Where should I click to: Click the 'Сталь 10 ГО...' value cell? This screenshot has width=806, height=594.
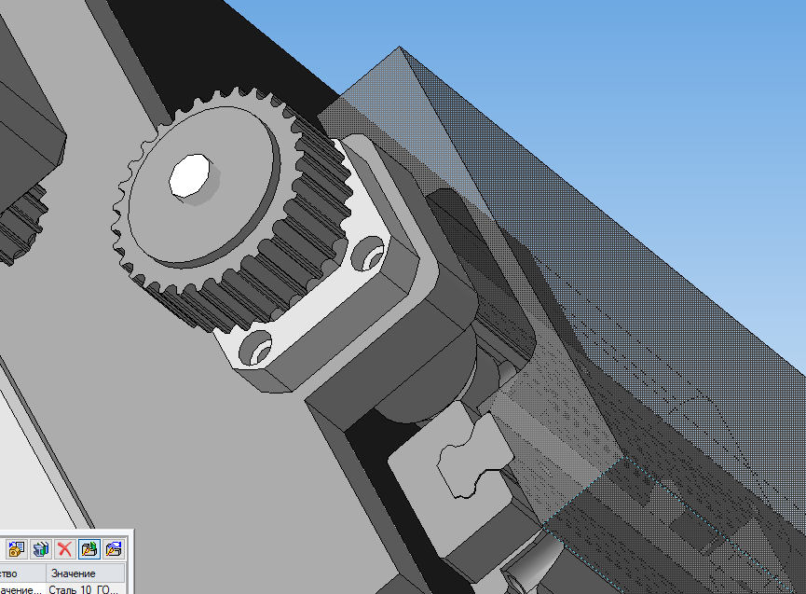pyautogui.click(x=86, y=588)
